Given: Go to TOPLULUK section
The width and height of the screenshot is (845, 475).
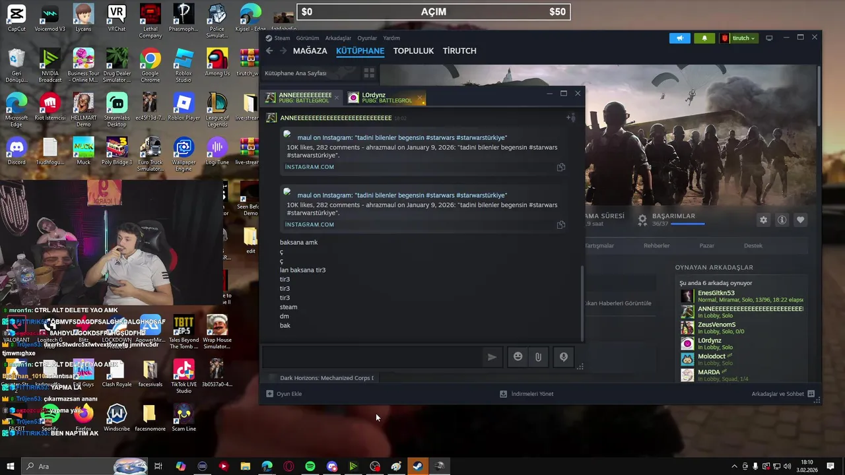Looking at the screenshot, I should point(414,51).
